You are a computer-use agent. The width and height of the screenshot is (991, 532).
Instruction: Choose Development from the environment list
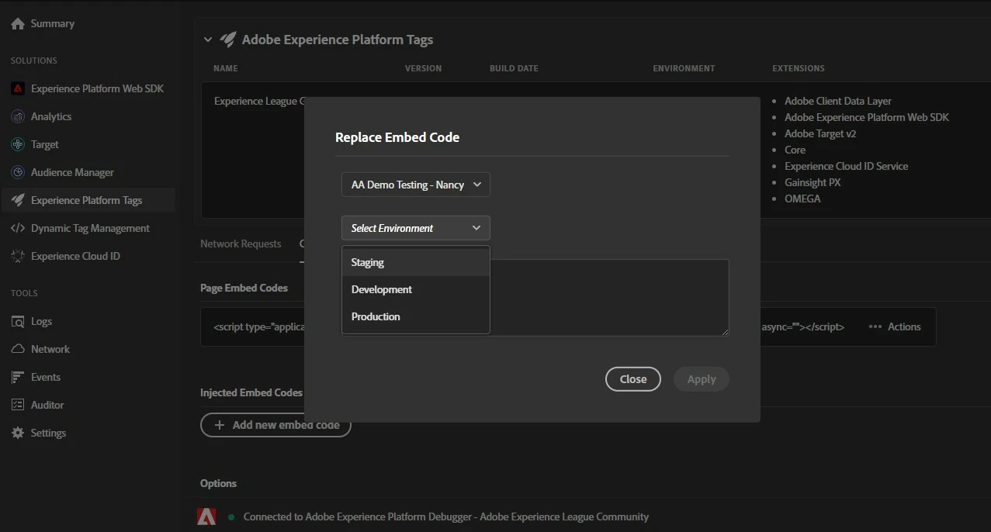point(416,289)
